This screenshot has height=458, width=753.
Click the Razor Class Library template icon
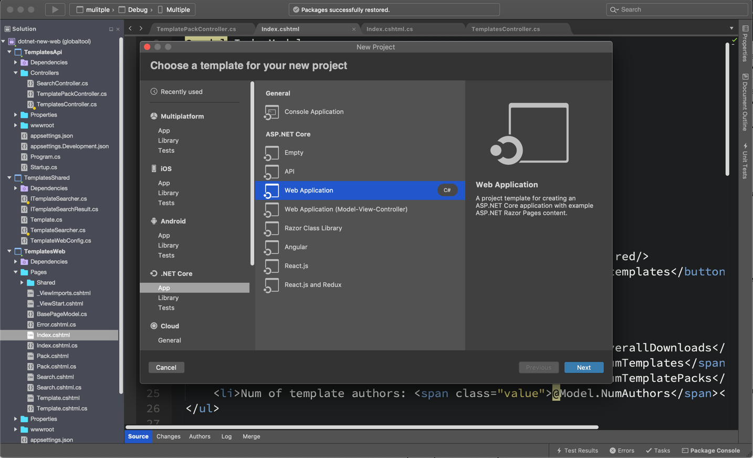pyautogui.click(x=271, y=228)
